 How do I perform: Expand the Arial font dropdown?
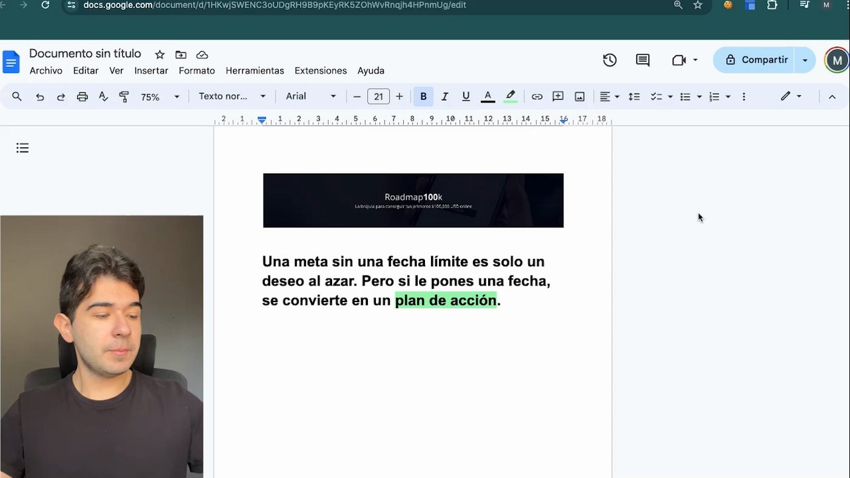[x=311, y=97]
